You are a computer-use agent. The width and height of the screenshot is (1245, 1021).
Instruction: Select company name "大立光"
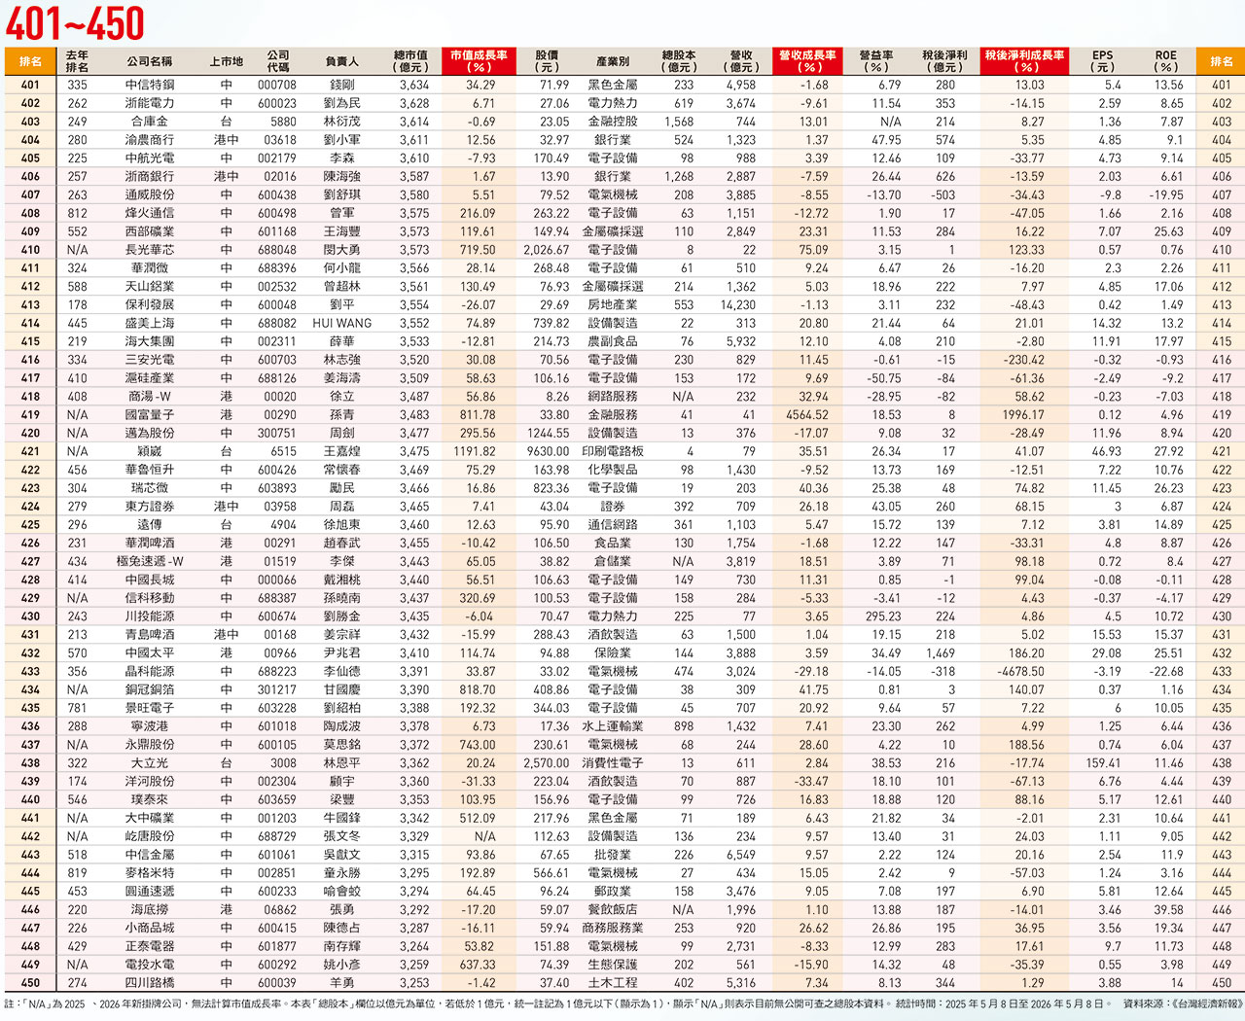(x=150, y=763)
